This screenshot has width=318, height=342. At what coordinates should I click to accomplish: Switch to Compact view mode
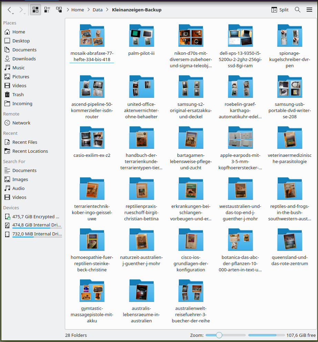click(47, 10)
